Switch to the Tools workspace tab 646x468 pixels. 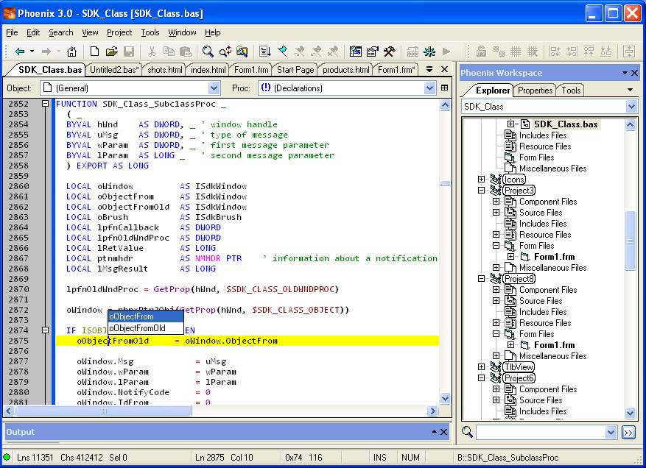(571, 91)
